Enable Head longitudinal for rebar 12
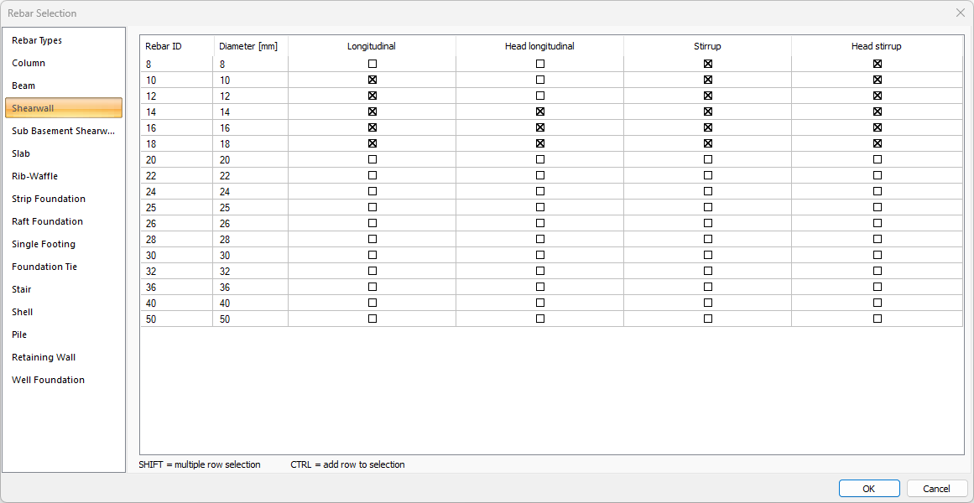The image size is (974, 503). pos(540,96)
